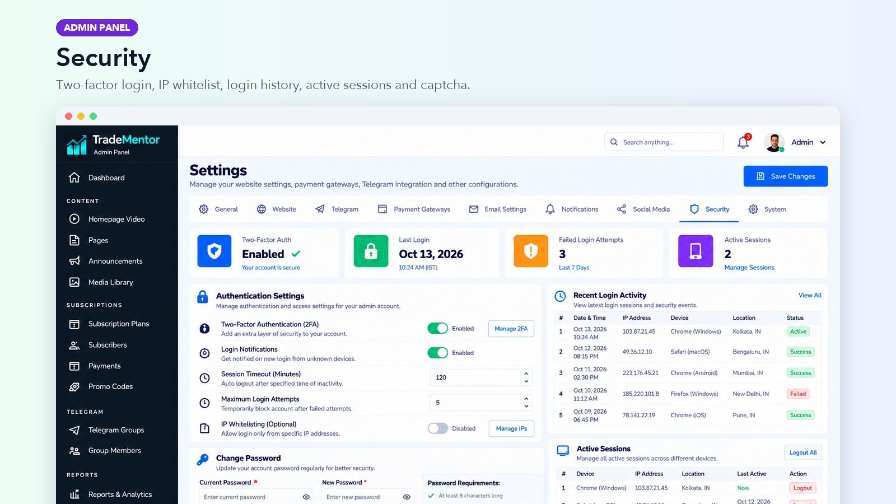Click the purple Active Sessions device icon

(696, 251)
